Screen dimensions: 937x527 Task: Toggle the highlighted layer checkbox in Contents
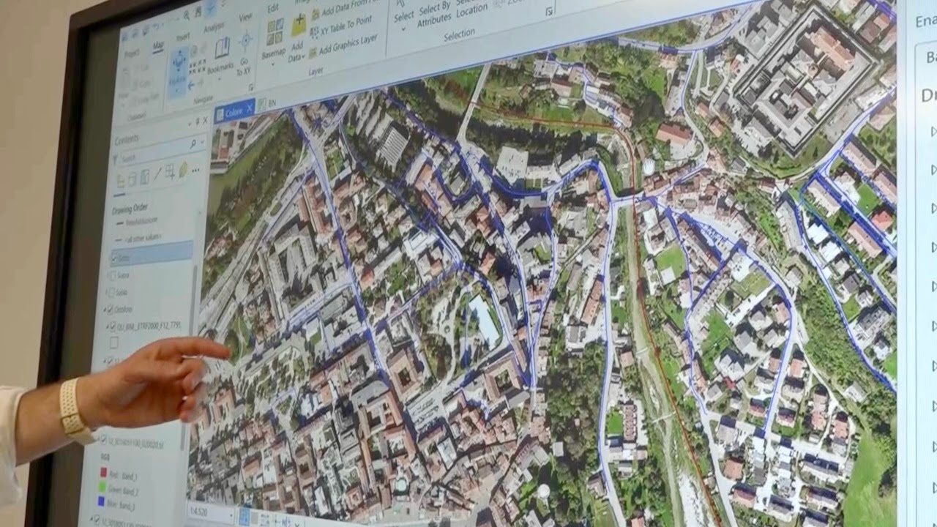114,258
